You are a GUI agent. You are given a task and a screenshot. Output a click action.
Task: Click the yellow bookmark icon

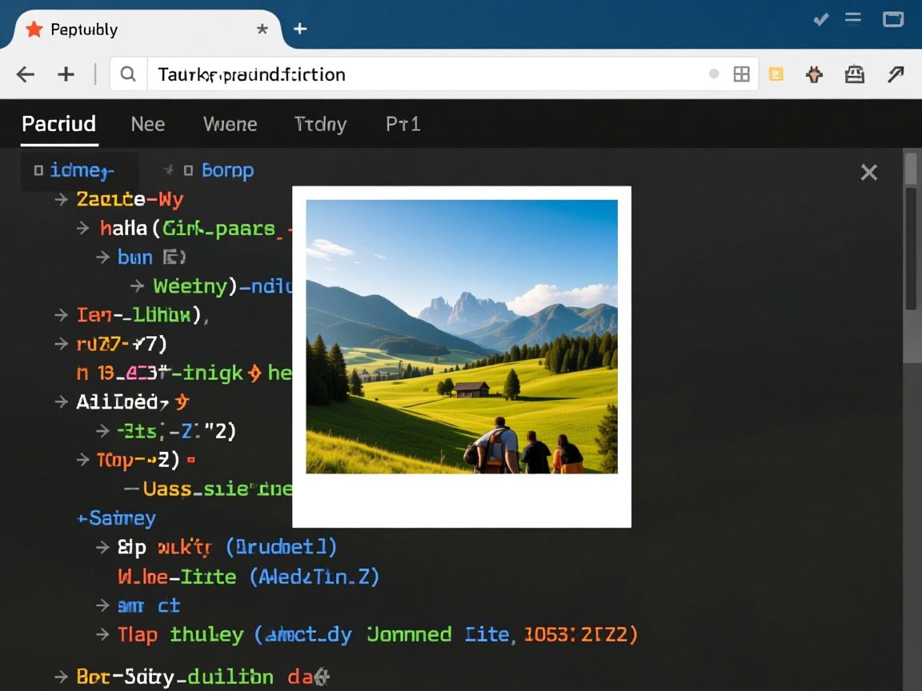(x=776, y=74)
